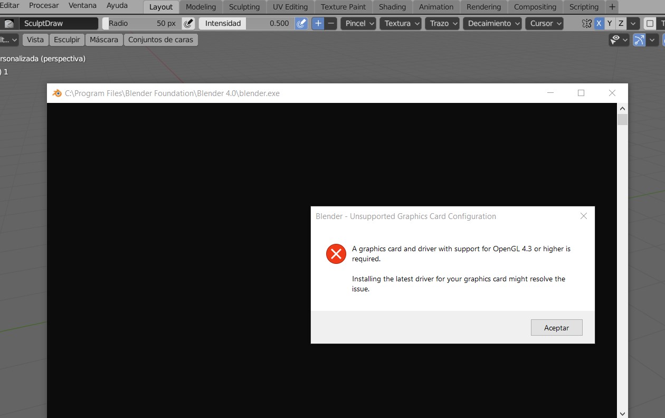
Task: Open the Cursor dropdown
Action: [x=544, y=24]
